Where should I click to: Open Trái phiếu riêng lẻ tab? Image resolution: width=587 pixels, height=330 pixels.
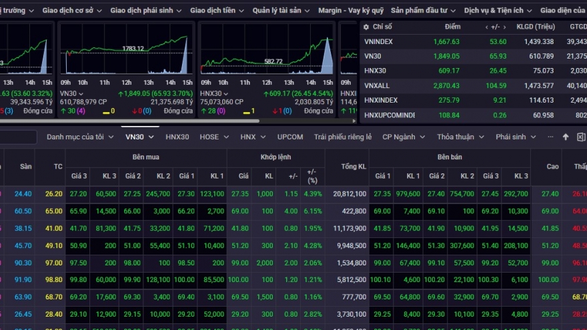[342, 137]
